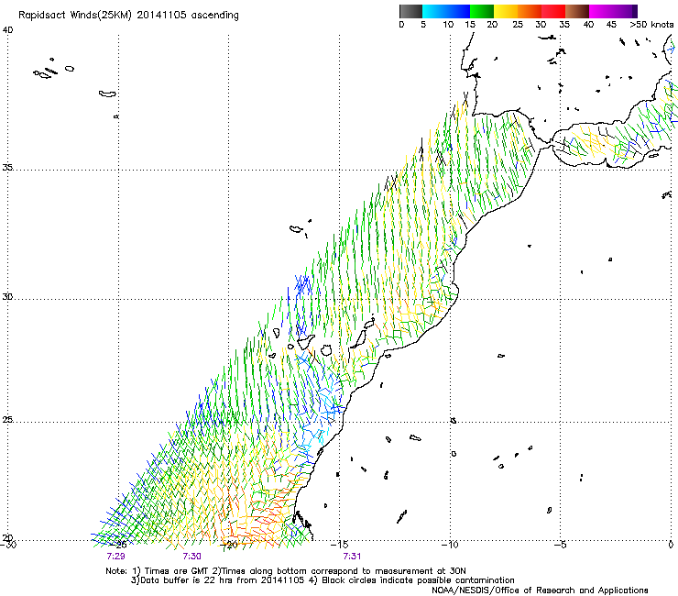Screen dimensions: 678x596
Task: Click legend tick label 40
Action: [588, 25]
